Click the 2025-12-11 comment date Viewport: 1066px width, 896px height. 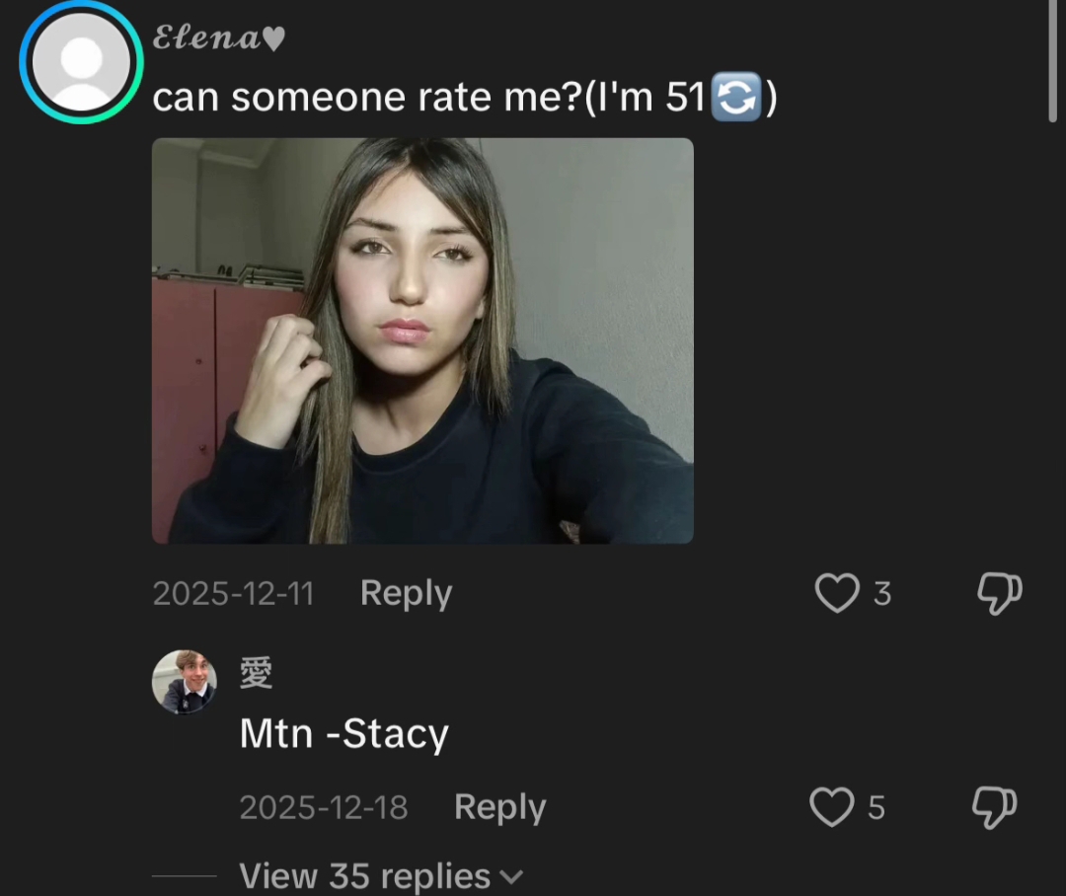(x=233, y=594)
